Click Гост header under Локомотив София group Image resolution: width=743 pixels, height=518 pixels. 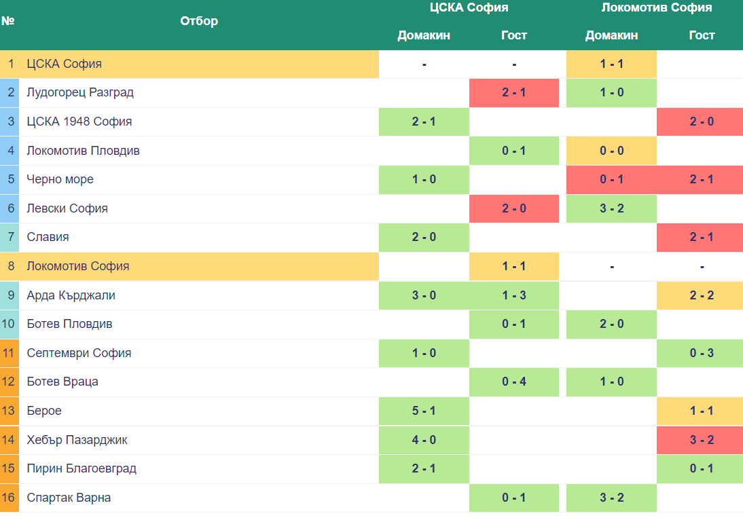[x=702, y=35]
